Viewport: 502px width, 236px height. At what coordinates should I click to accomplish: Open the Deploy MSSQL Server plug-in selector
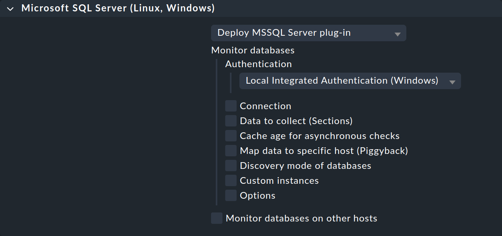[308, 33]
